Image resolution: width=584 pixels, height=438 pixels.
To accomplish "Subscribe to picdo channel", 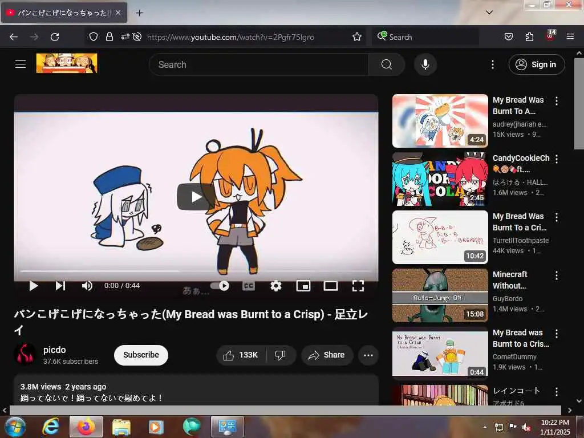I will [141, 355].
